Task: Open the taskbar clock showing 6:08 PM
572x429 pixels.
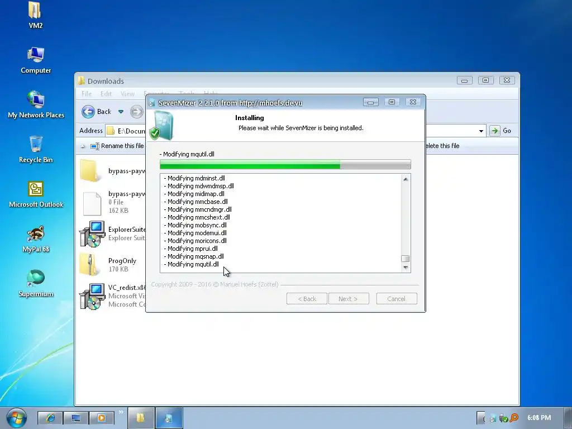Action: coord(539,418)
